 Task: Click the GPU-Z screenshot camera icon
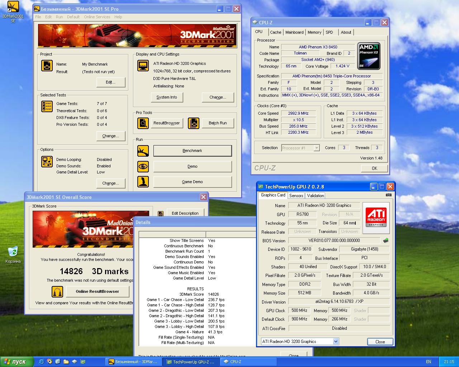coord(389,195)
